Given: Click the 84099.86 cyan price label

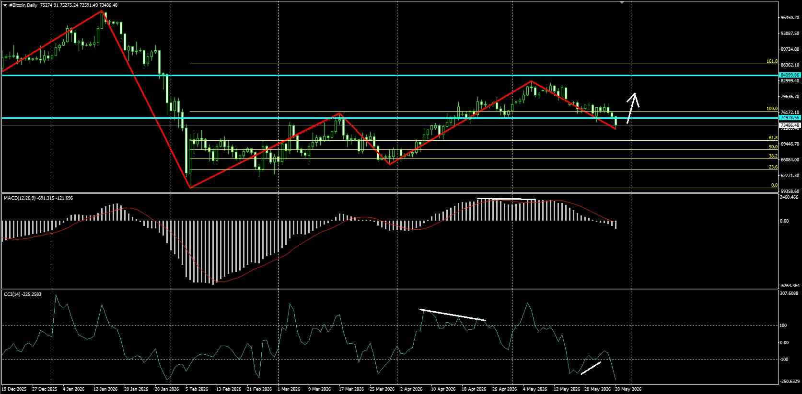Looking at the screenshot, I should 790,75.
